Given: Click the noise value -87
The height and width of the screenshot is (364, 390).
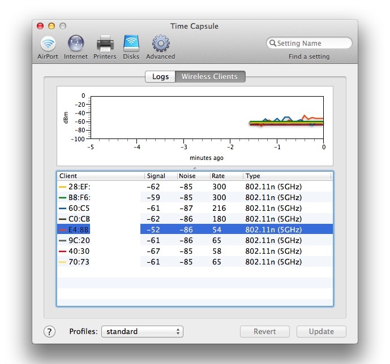Looking at the screenshot, I should pos(186,208).
